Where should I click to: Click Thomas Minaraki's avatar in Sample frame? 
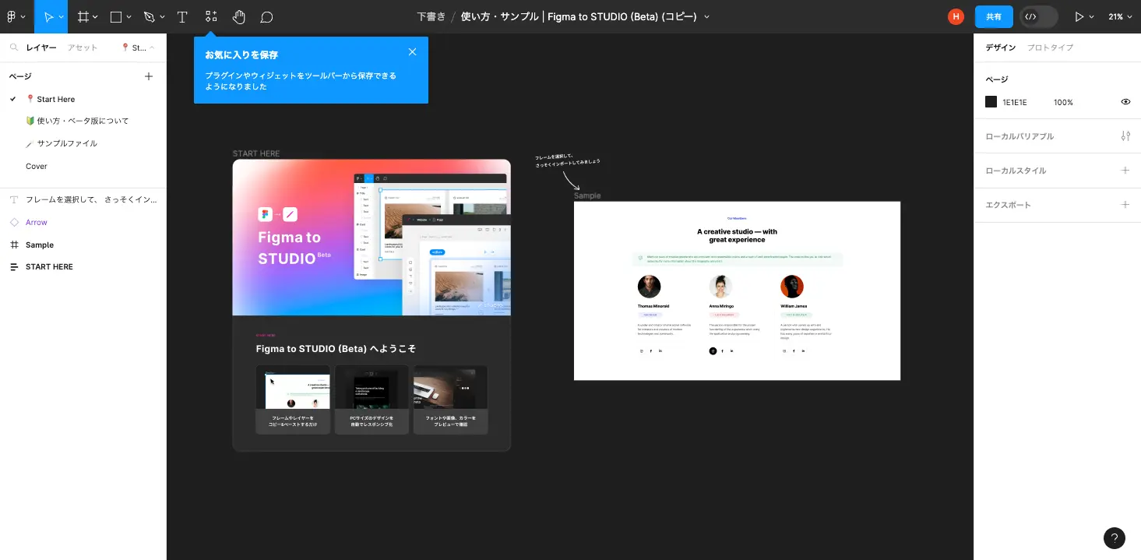[649, 287]
